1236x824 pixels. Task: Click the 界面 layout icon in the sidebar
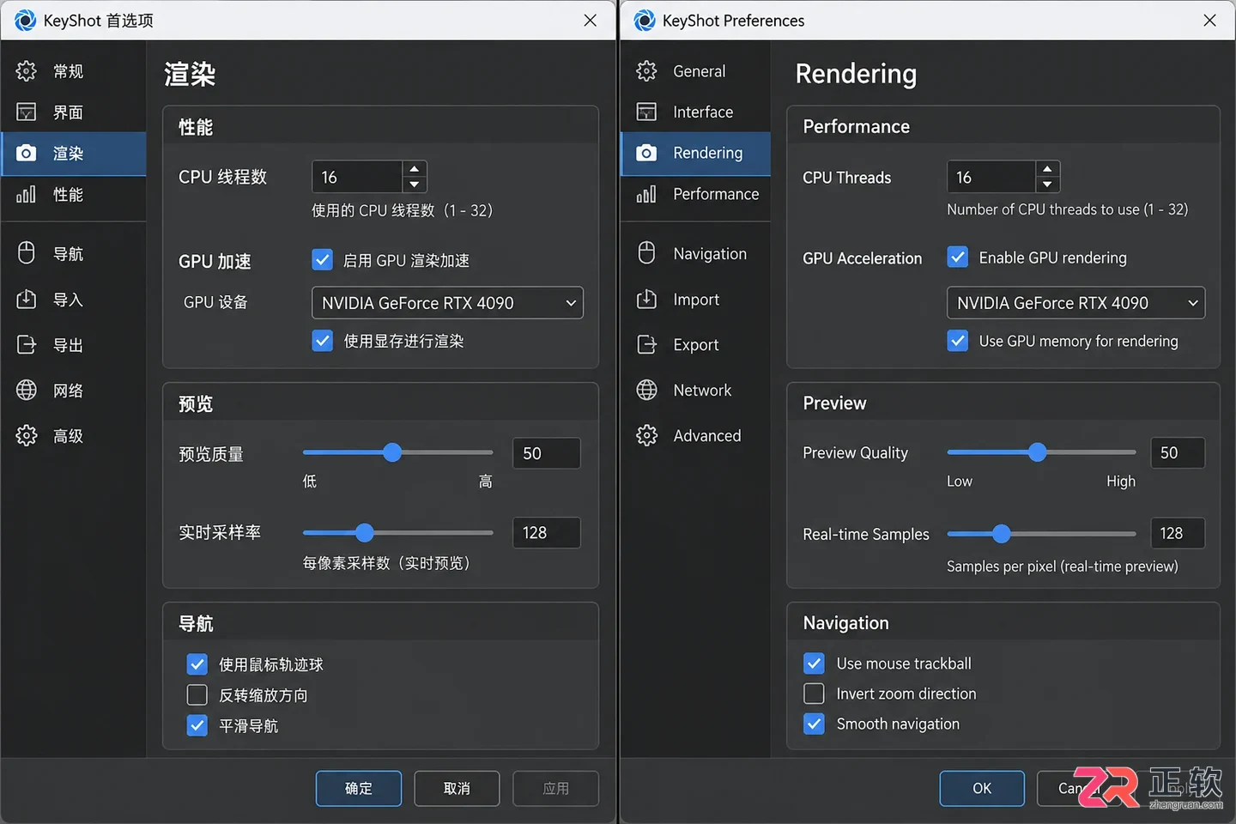pyautogui.click(x=27, y=112)
